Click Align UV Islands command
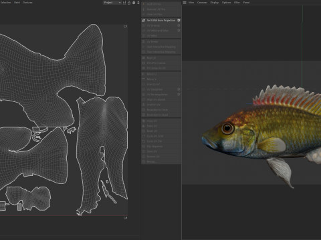 (x=161, y=99)
